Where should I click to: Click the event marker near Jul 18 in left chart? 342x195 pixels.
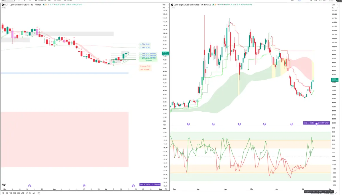133,185
